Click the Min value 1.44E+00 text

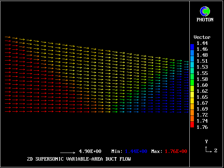135,151
